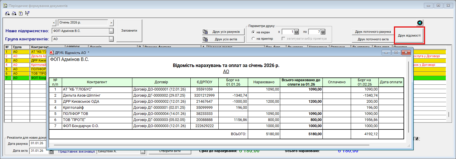The height and width of the screenshot is (159, 456).
Task: Click the Друк усіх рахунків button
Action: point(223,32)
